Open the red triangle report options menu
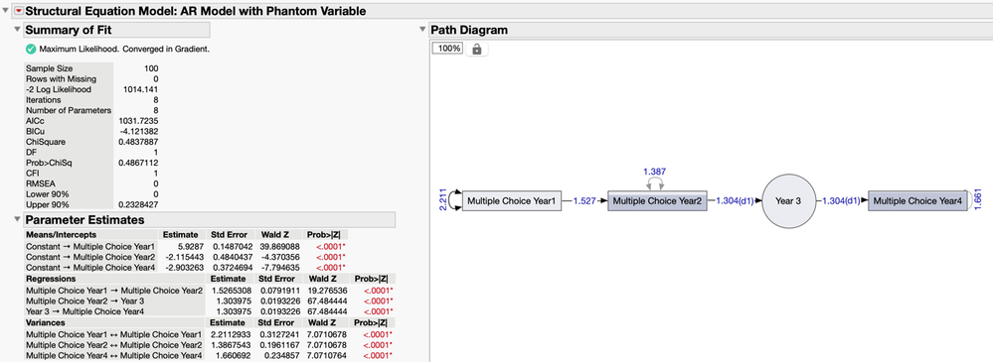This screenshot has height=362, width=993. [x=18, y=11]
